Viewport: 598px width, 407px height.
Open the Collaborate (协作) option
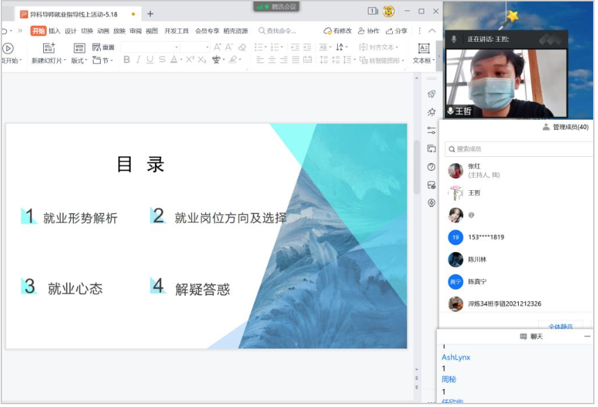point(369,31)
